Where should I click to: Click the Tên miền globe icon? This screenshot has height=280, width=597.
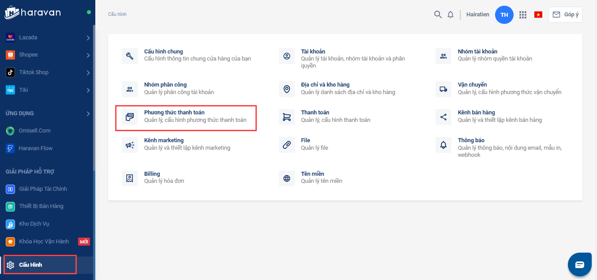(287, 178)
